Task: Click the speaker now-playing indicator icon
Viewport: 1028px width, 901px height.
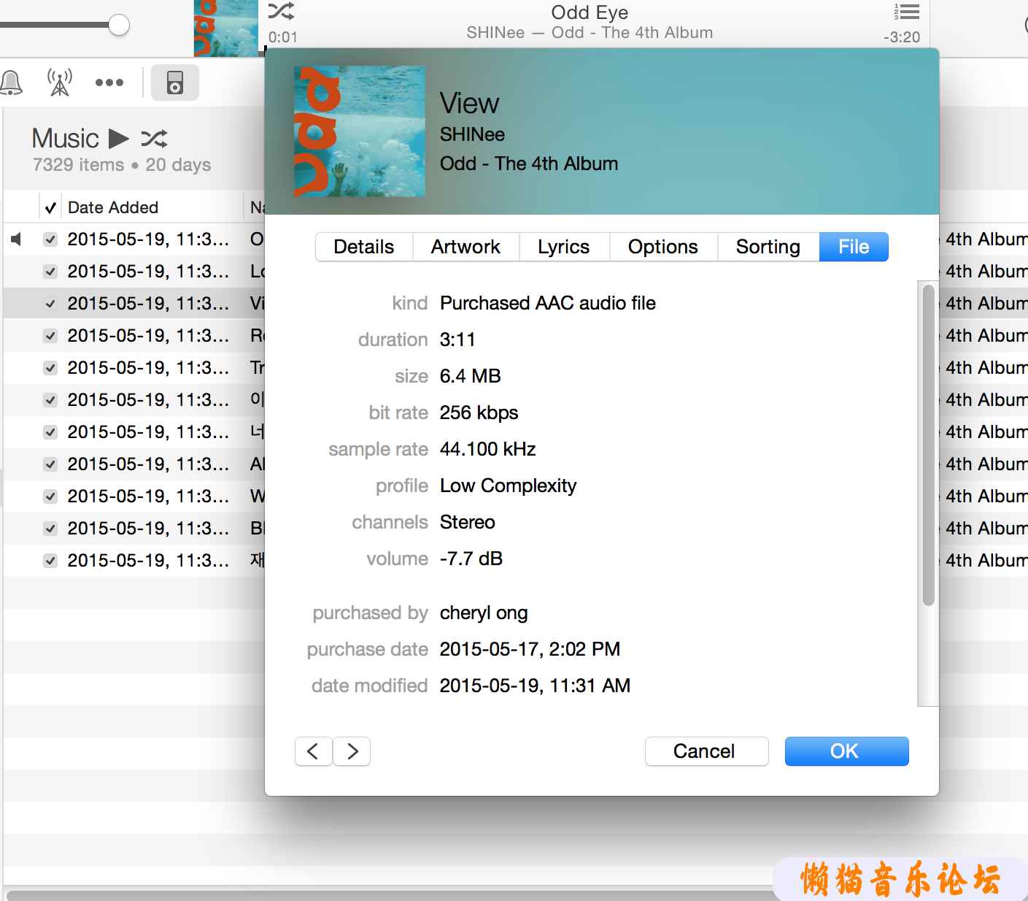Action: (x=16, y=239)
